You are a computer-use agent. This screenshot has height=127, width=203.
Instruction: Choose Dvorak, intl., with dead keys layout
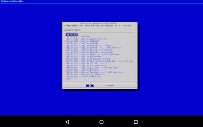point(94,48)
